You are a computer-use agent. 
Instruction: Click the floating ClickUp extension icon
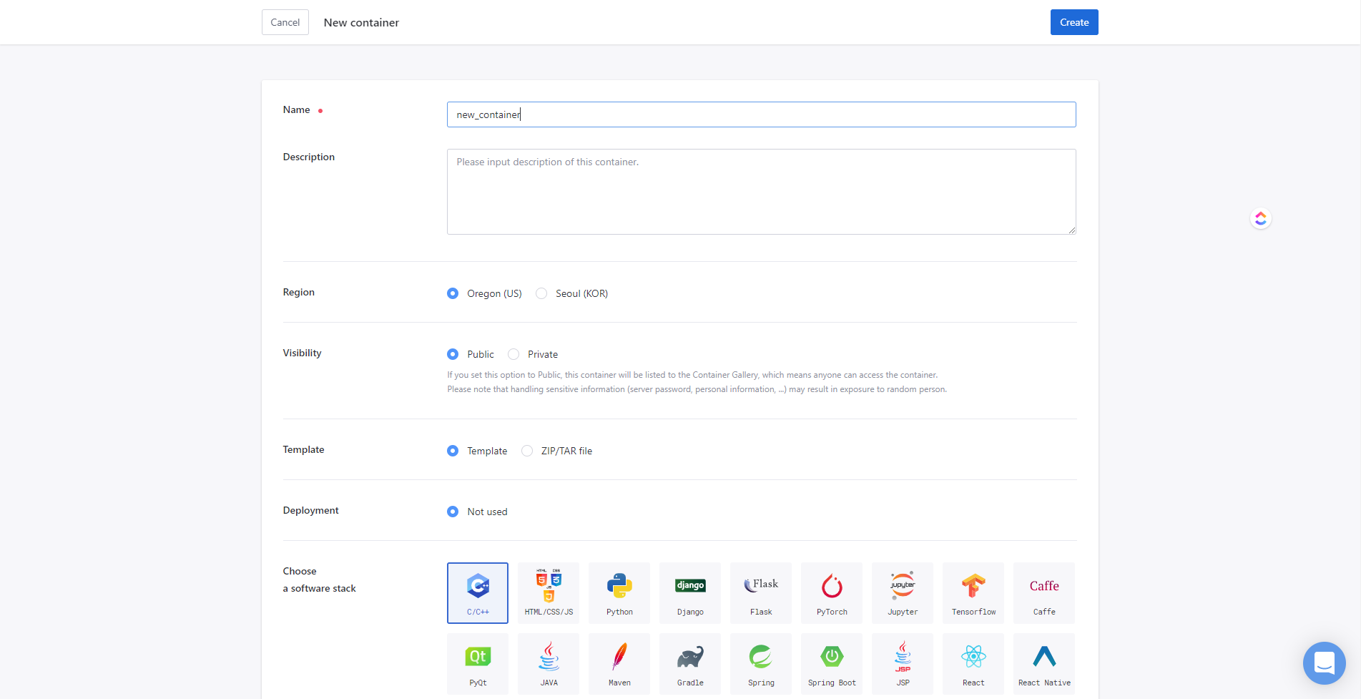pos(1261,218)
